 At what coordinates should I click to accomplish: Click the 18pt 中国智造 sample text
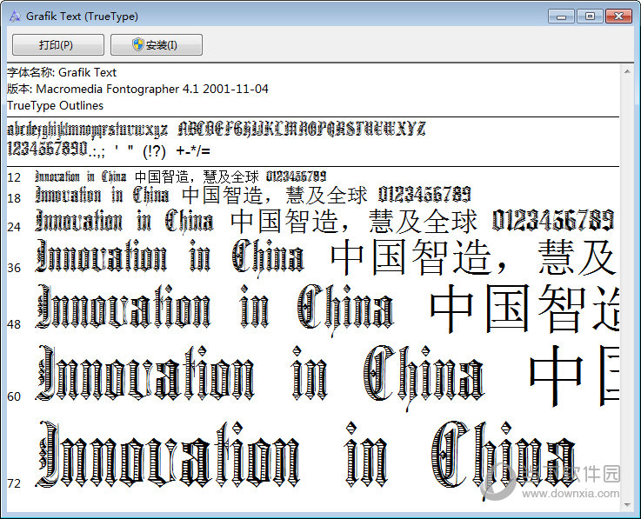[x=223, y=196]
